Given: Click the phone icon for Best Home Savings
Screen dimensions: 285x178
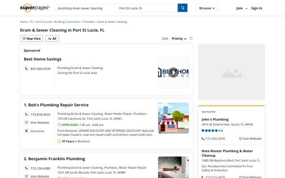Looking at the screenshot, I should pyautogui.click(x=26, y=69).
